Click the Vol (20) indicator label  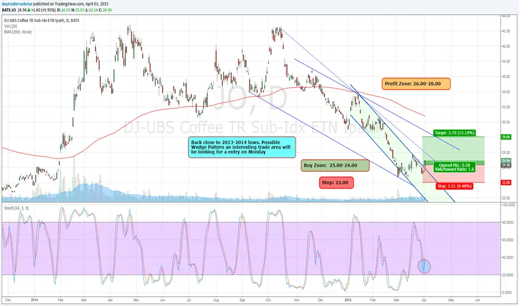(x=11, y=26)
